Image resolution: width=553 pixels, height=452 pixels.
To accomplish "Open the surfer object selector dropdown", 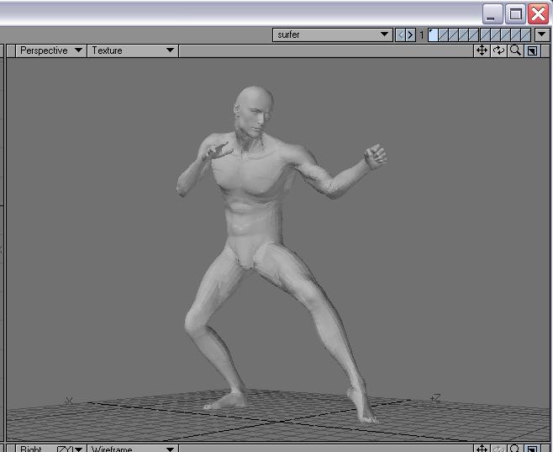I will 333,35.
